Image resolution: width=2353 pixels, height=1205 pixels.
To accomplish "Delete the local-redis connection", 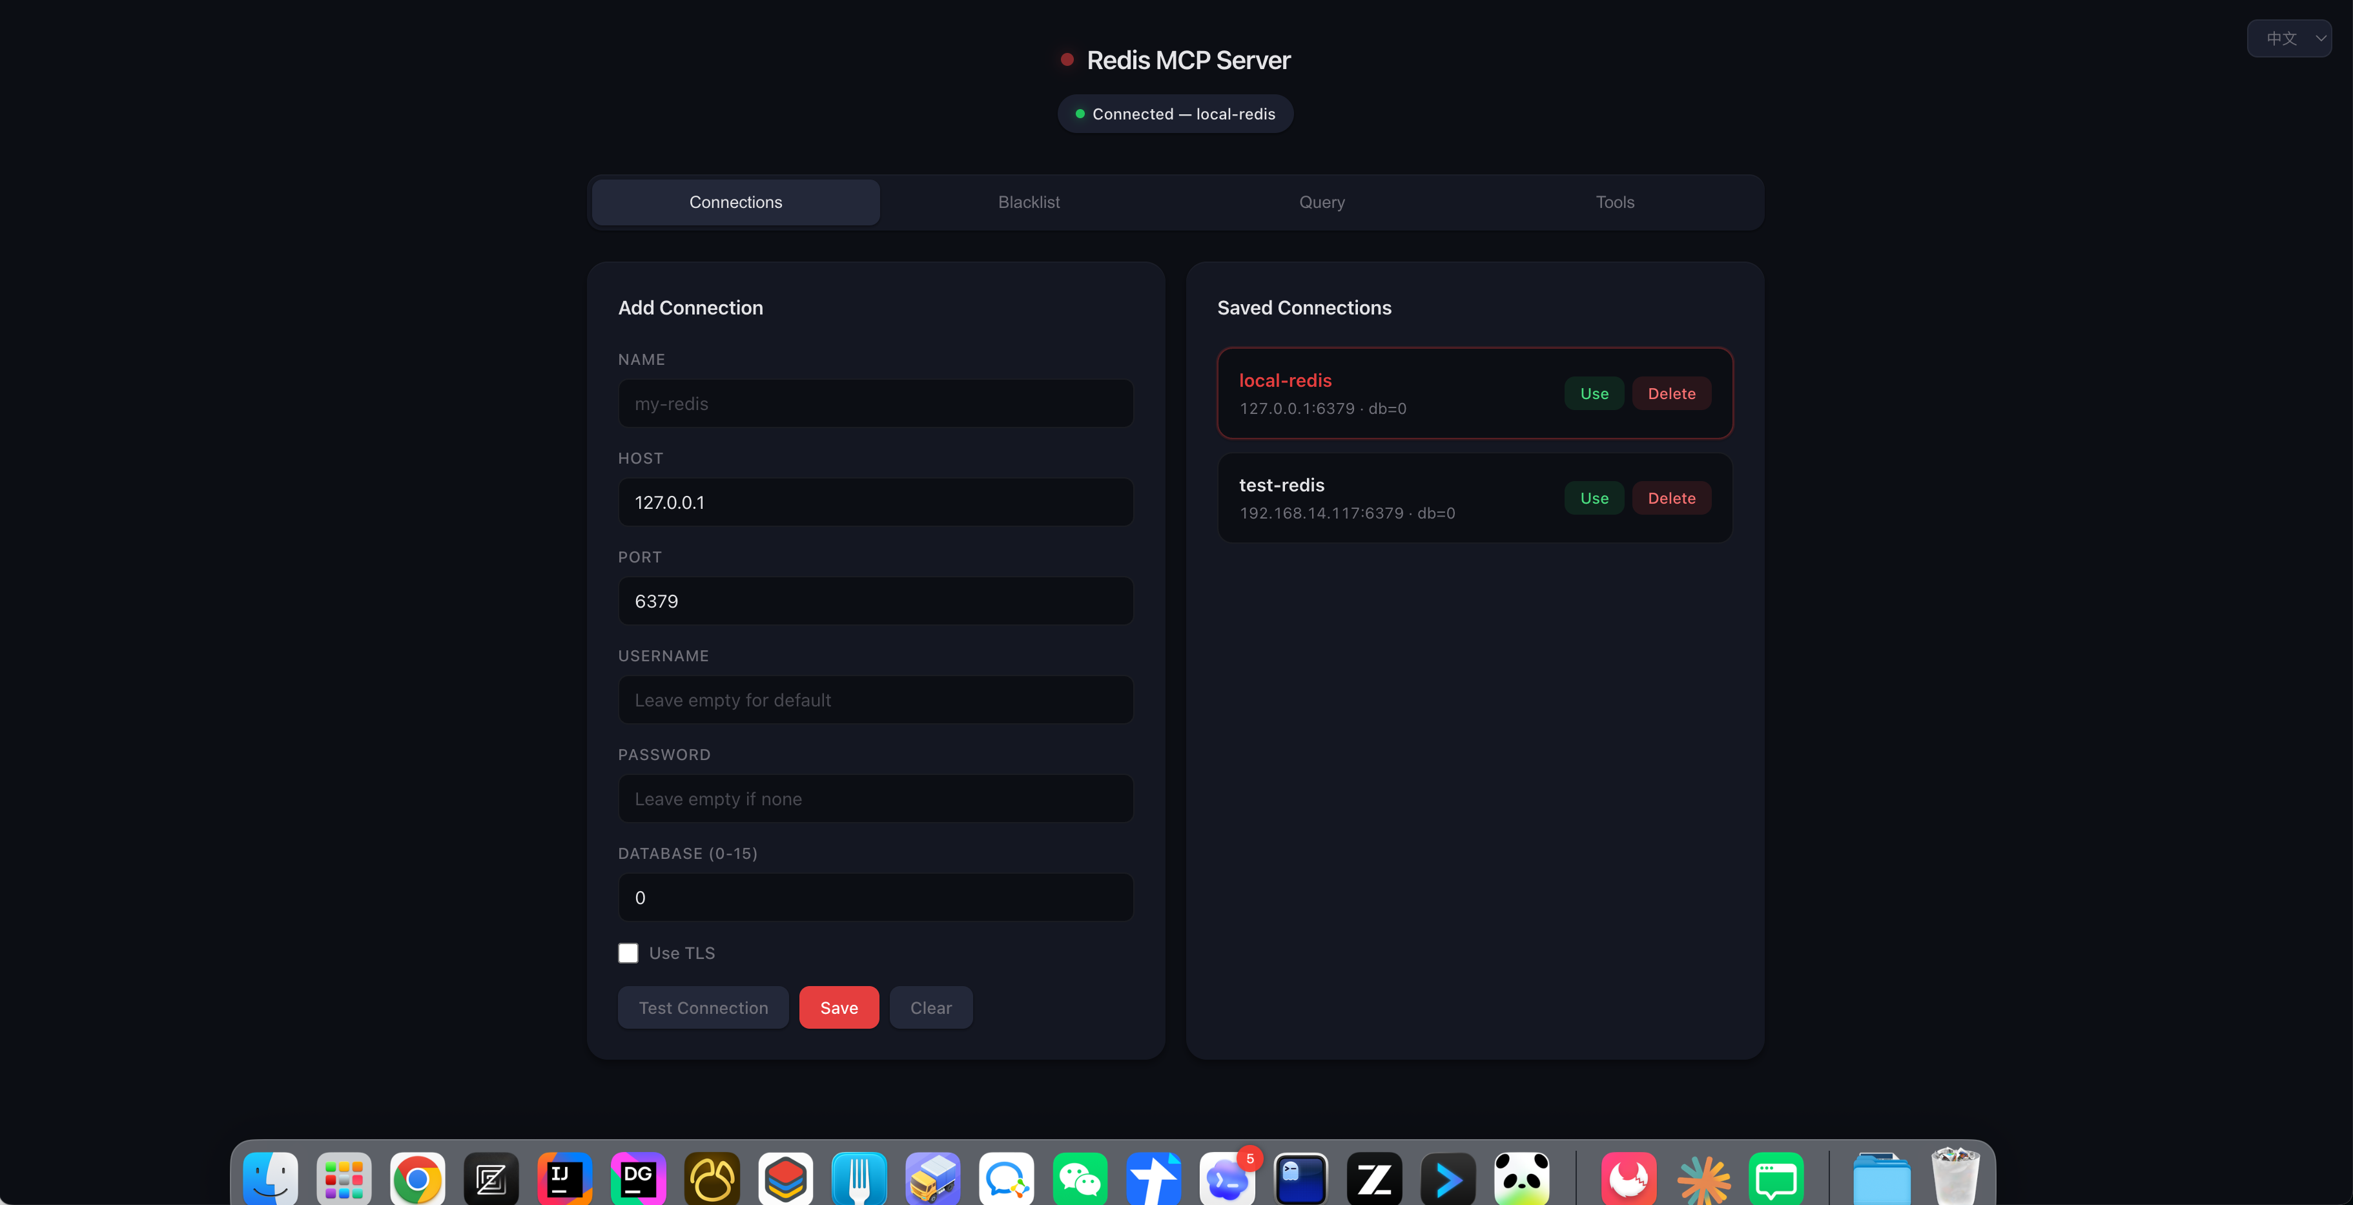I will (1672, 394).
